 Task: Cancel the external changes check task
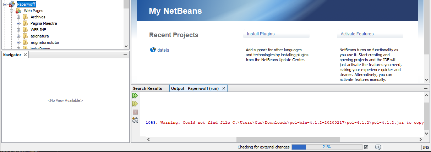366,147
